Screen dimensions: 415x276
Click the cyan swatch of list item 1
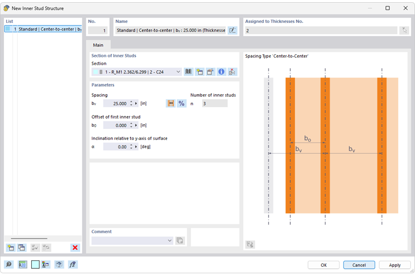8,29
